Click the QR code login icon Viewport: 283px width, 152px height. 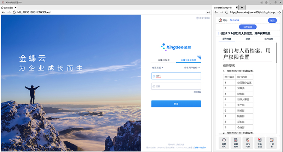point(198,57)
